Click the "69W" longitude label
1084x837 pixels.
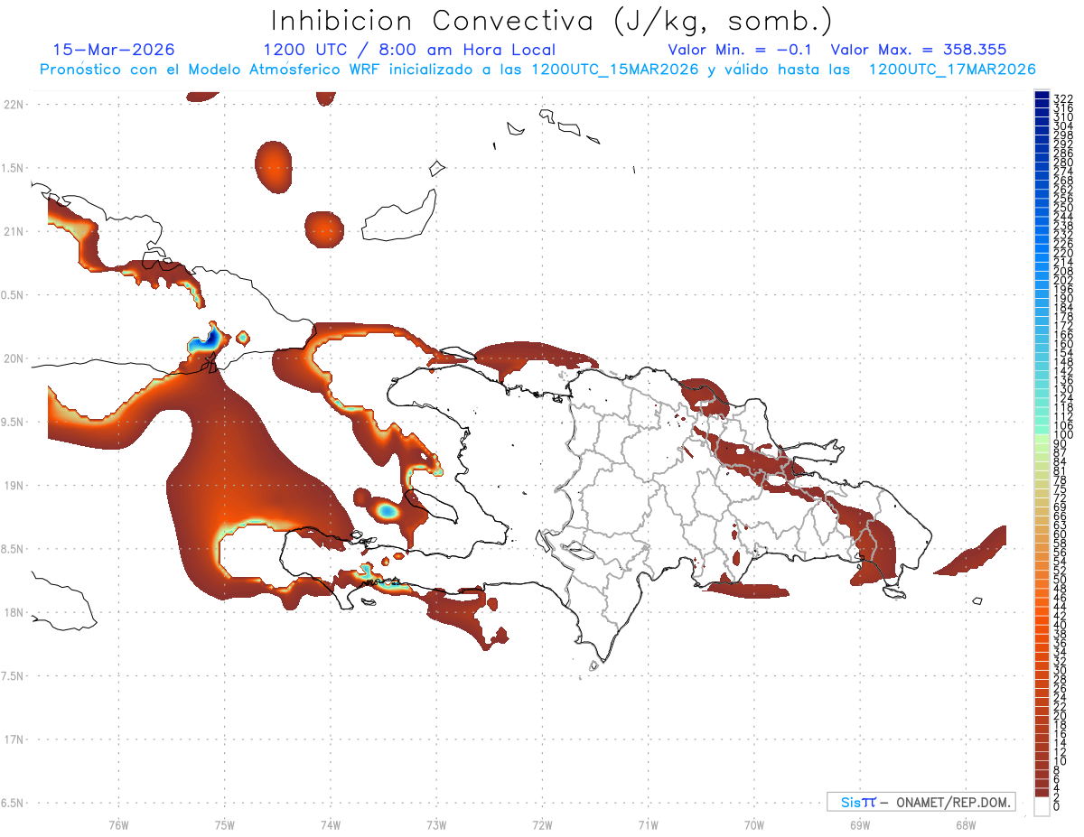[x=860, y=824]
